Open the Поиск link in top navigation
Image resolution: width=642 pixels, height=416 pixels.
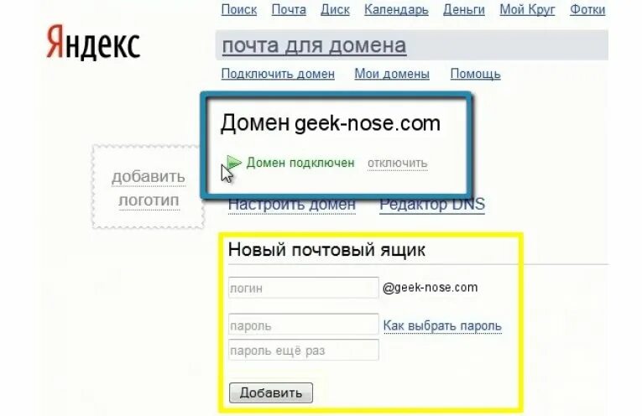pos(239,9)
